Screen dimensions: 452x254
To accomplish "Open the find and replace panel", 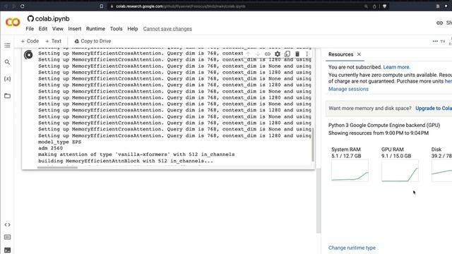I will (x=8, y=62).
